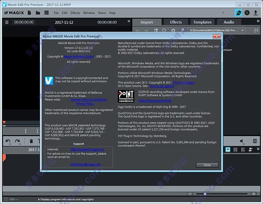This screenshot has width=263, height=204.
Task: Open the path dropdown in Import
Action: point(242,30)
